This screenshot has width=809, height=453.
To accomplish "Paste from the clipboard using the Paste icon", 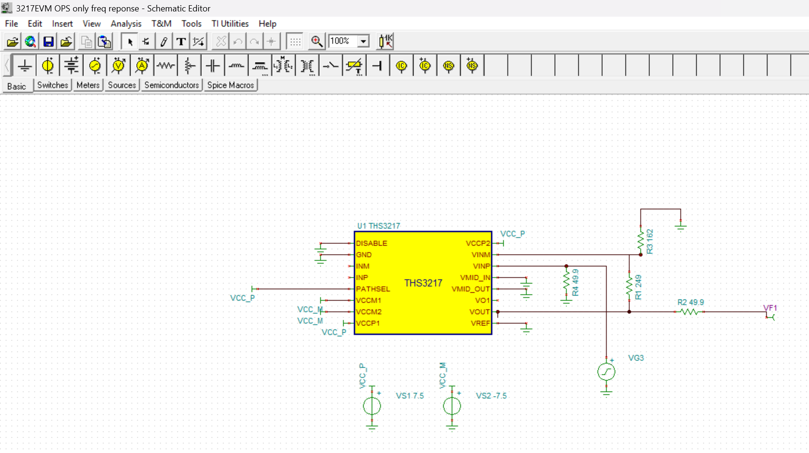I will (104, 42).
